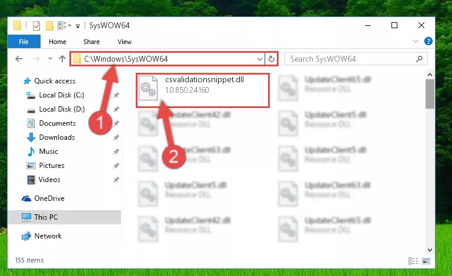Viewport: 452px width, 276px height.
Task: Open Videos in the sidebar
Action: pyautogui.click(x=49, y=180)
